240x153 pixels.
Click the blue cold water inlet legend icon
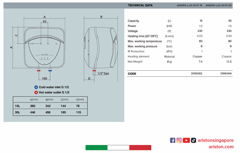(36, 87)
